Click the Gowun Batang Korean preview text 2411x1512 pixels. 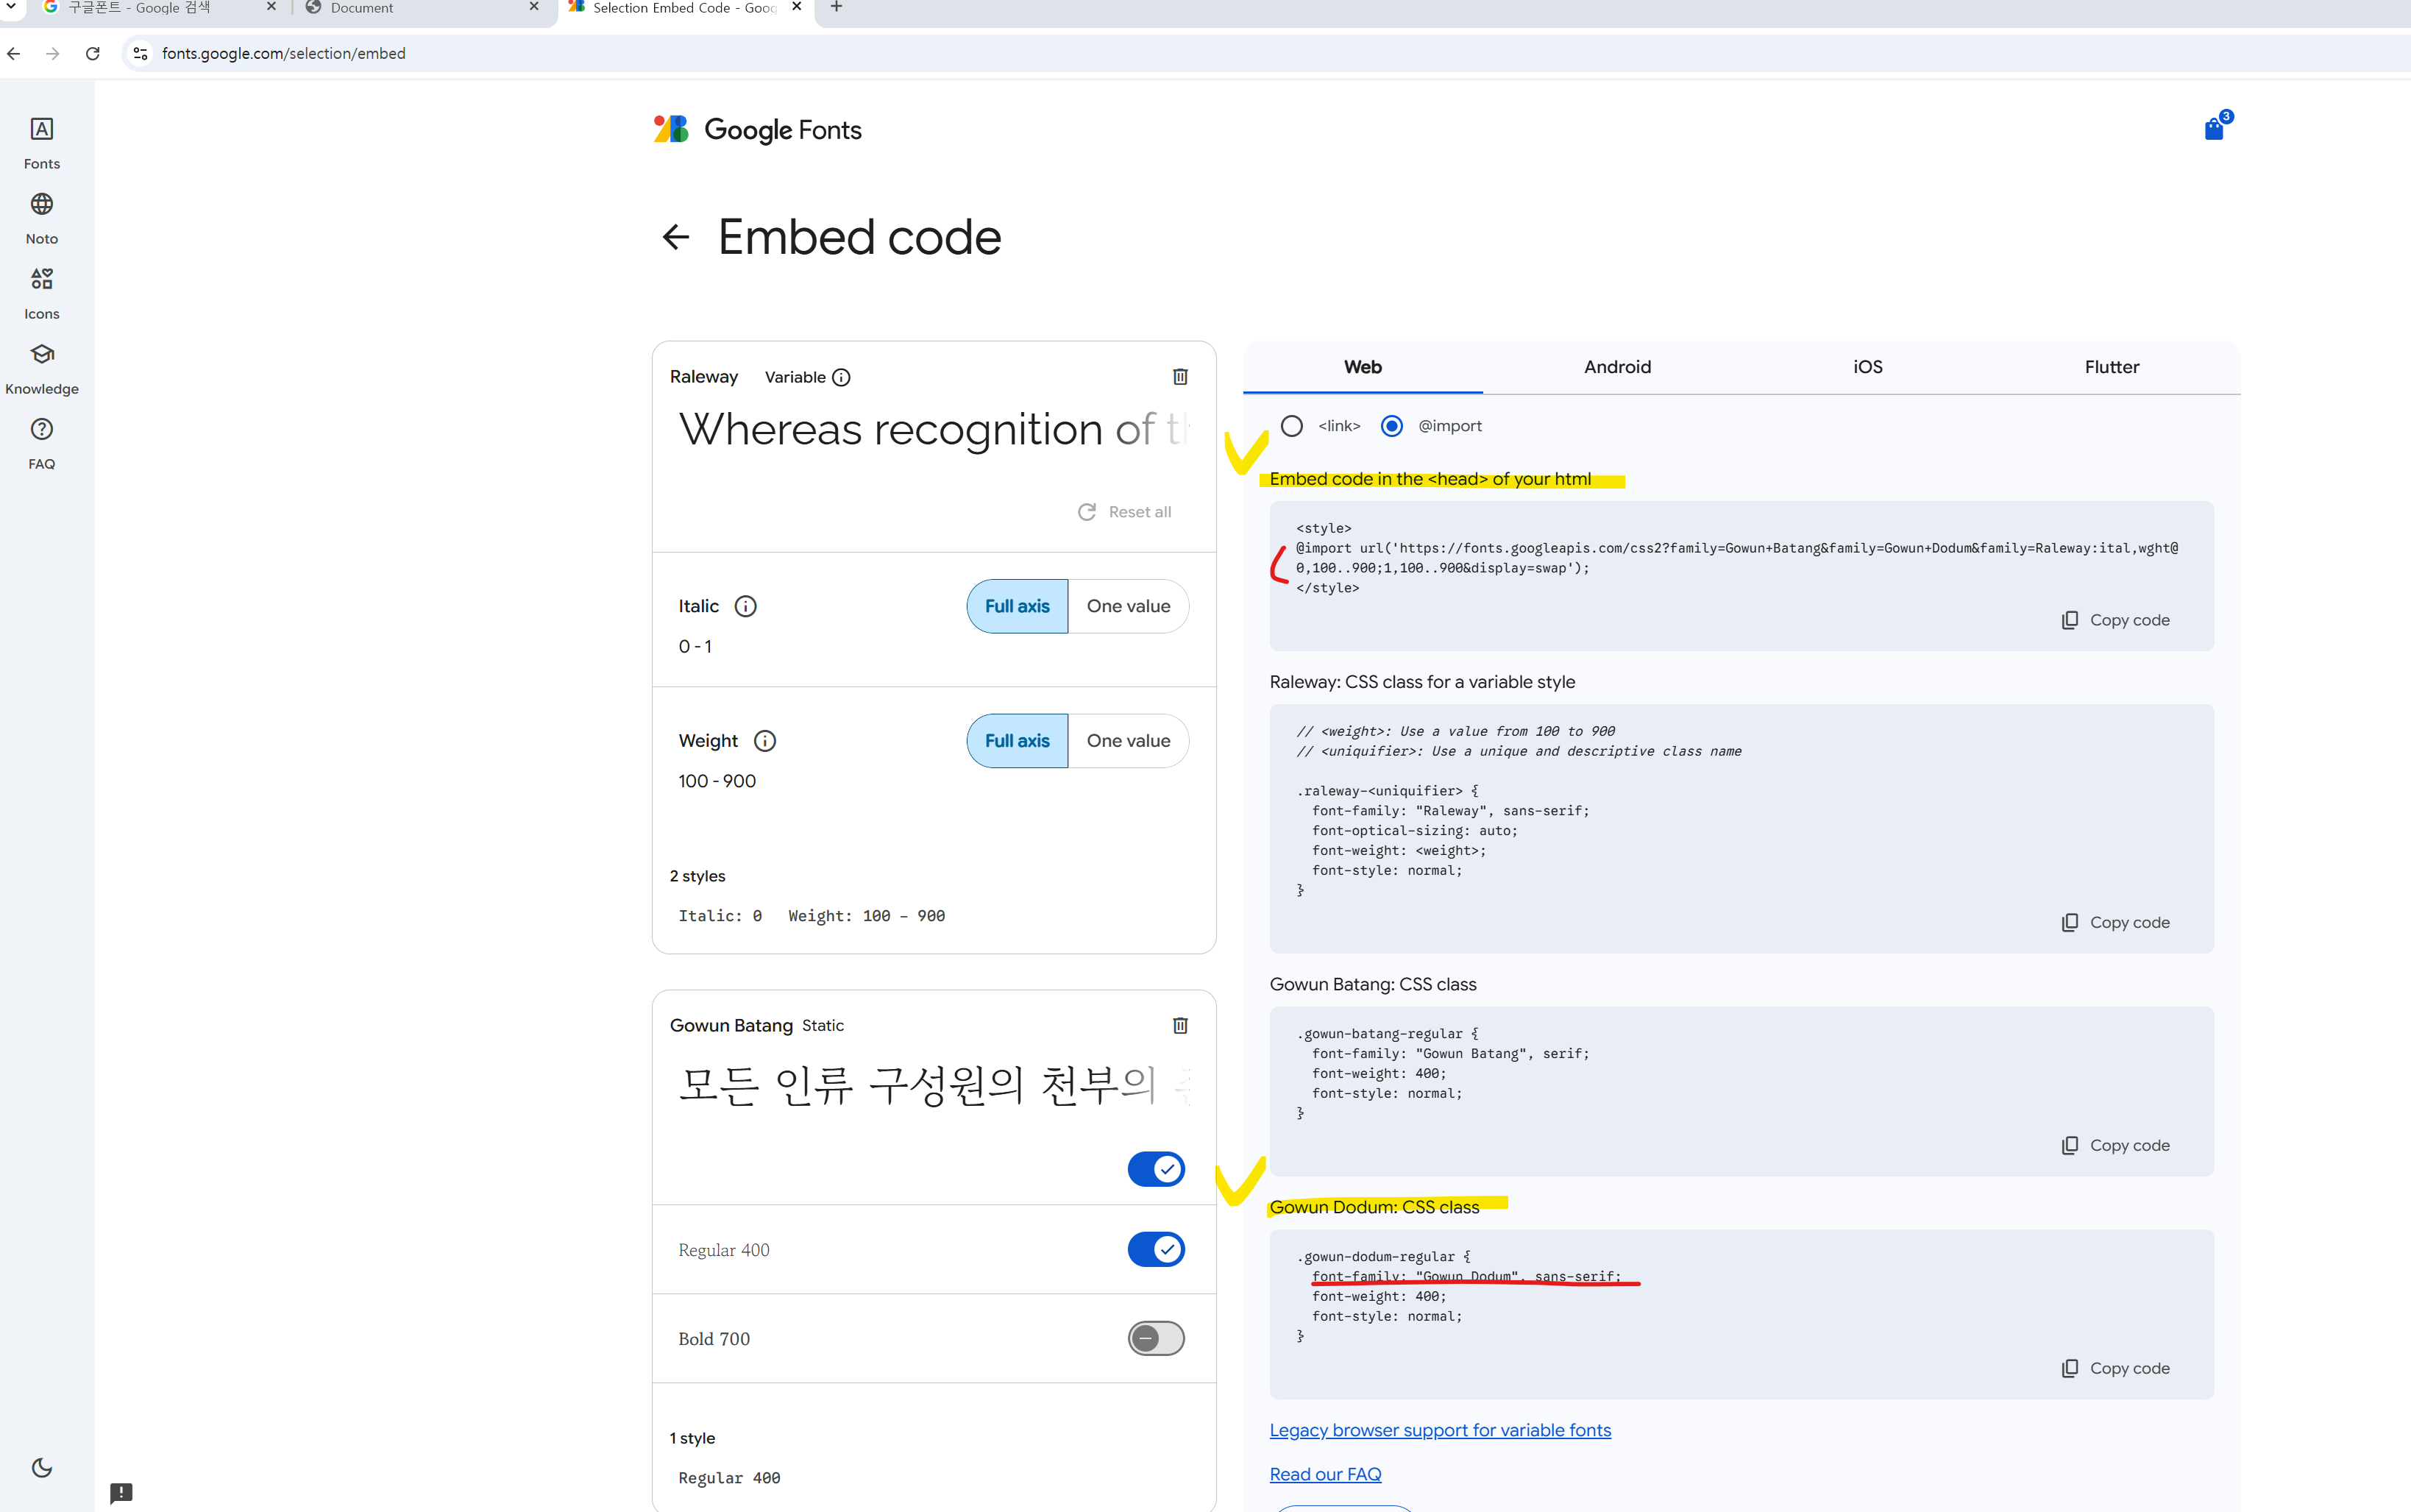point(934,1085)
